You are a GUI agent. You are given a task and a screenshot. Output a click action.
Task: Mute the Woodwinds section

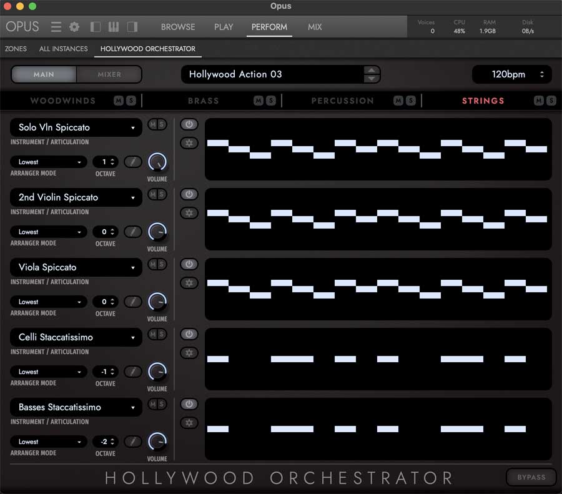point(119,101)
